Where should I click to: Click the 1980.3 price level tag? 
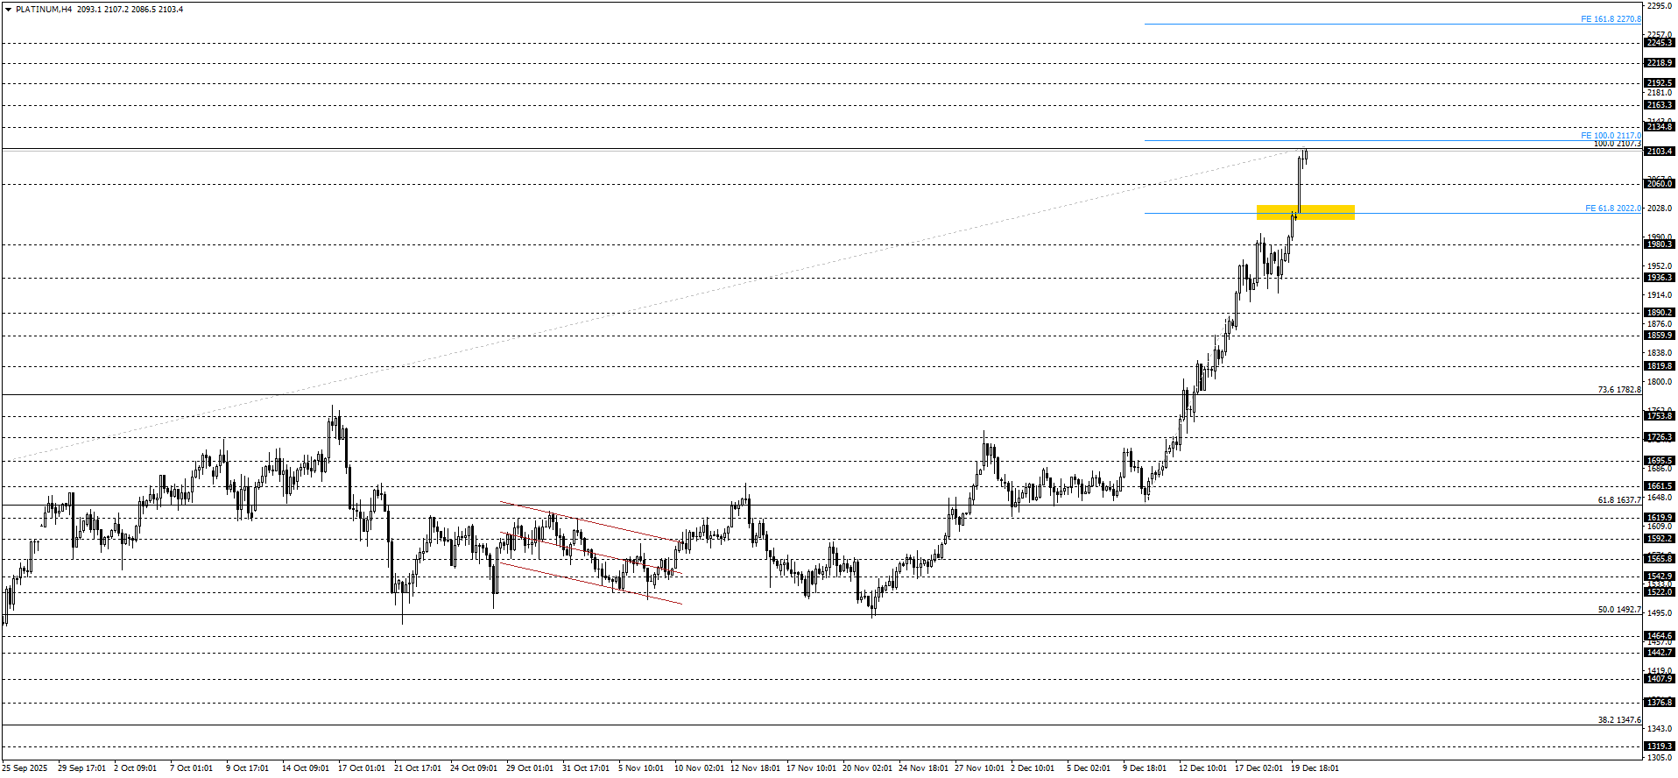[x=1659, y=244]
